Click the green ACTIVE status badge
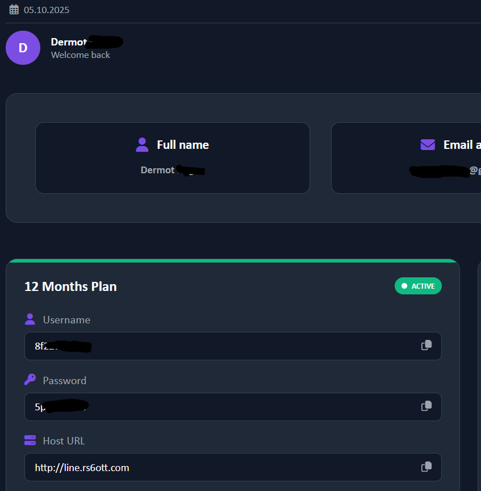Viewport: 481px width, 491px height. 418,286
